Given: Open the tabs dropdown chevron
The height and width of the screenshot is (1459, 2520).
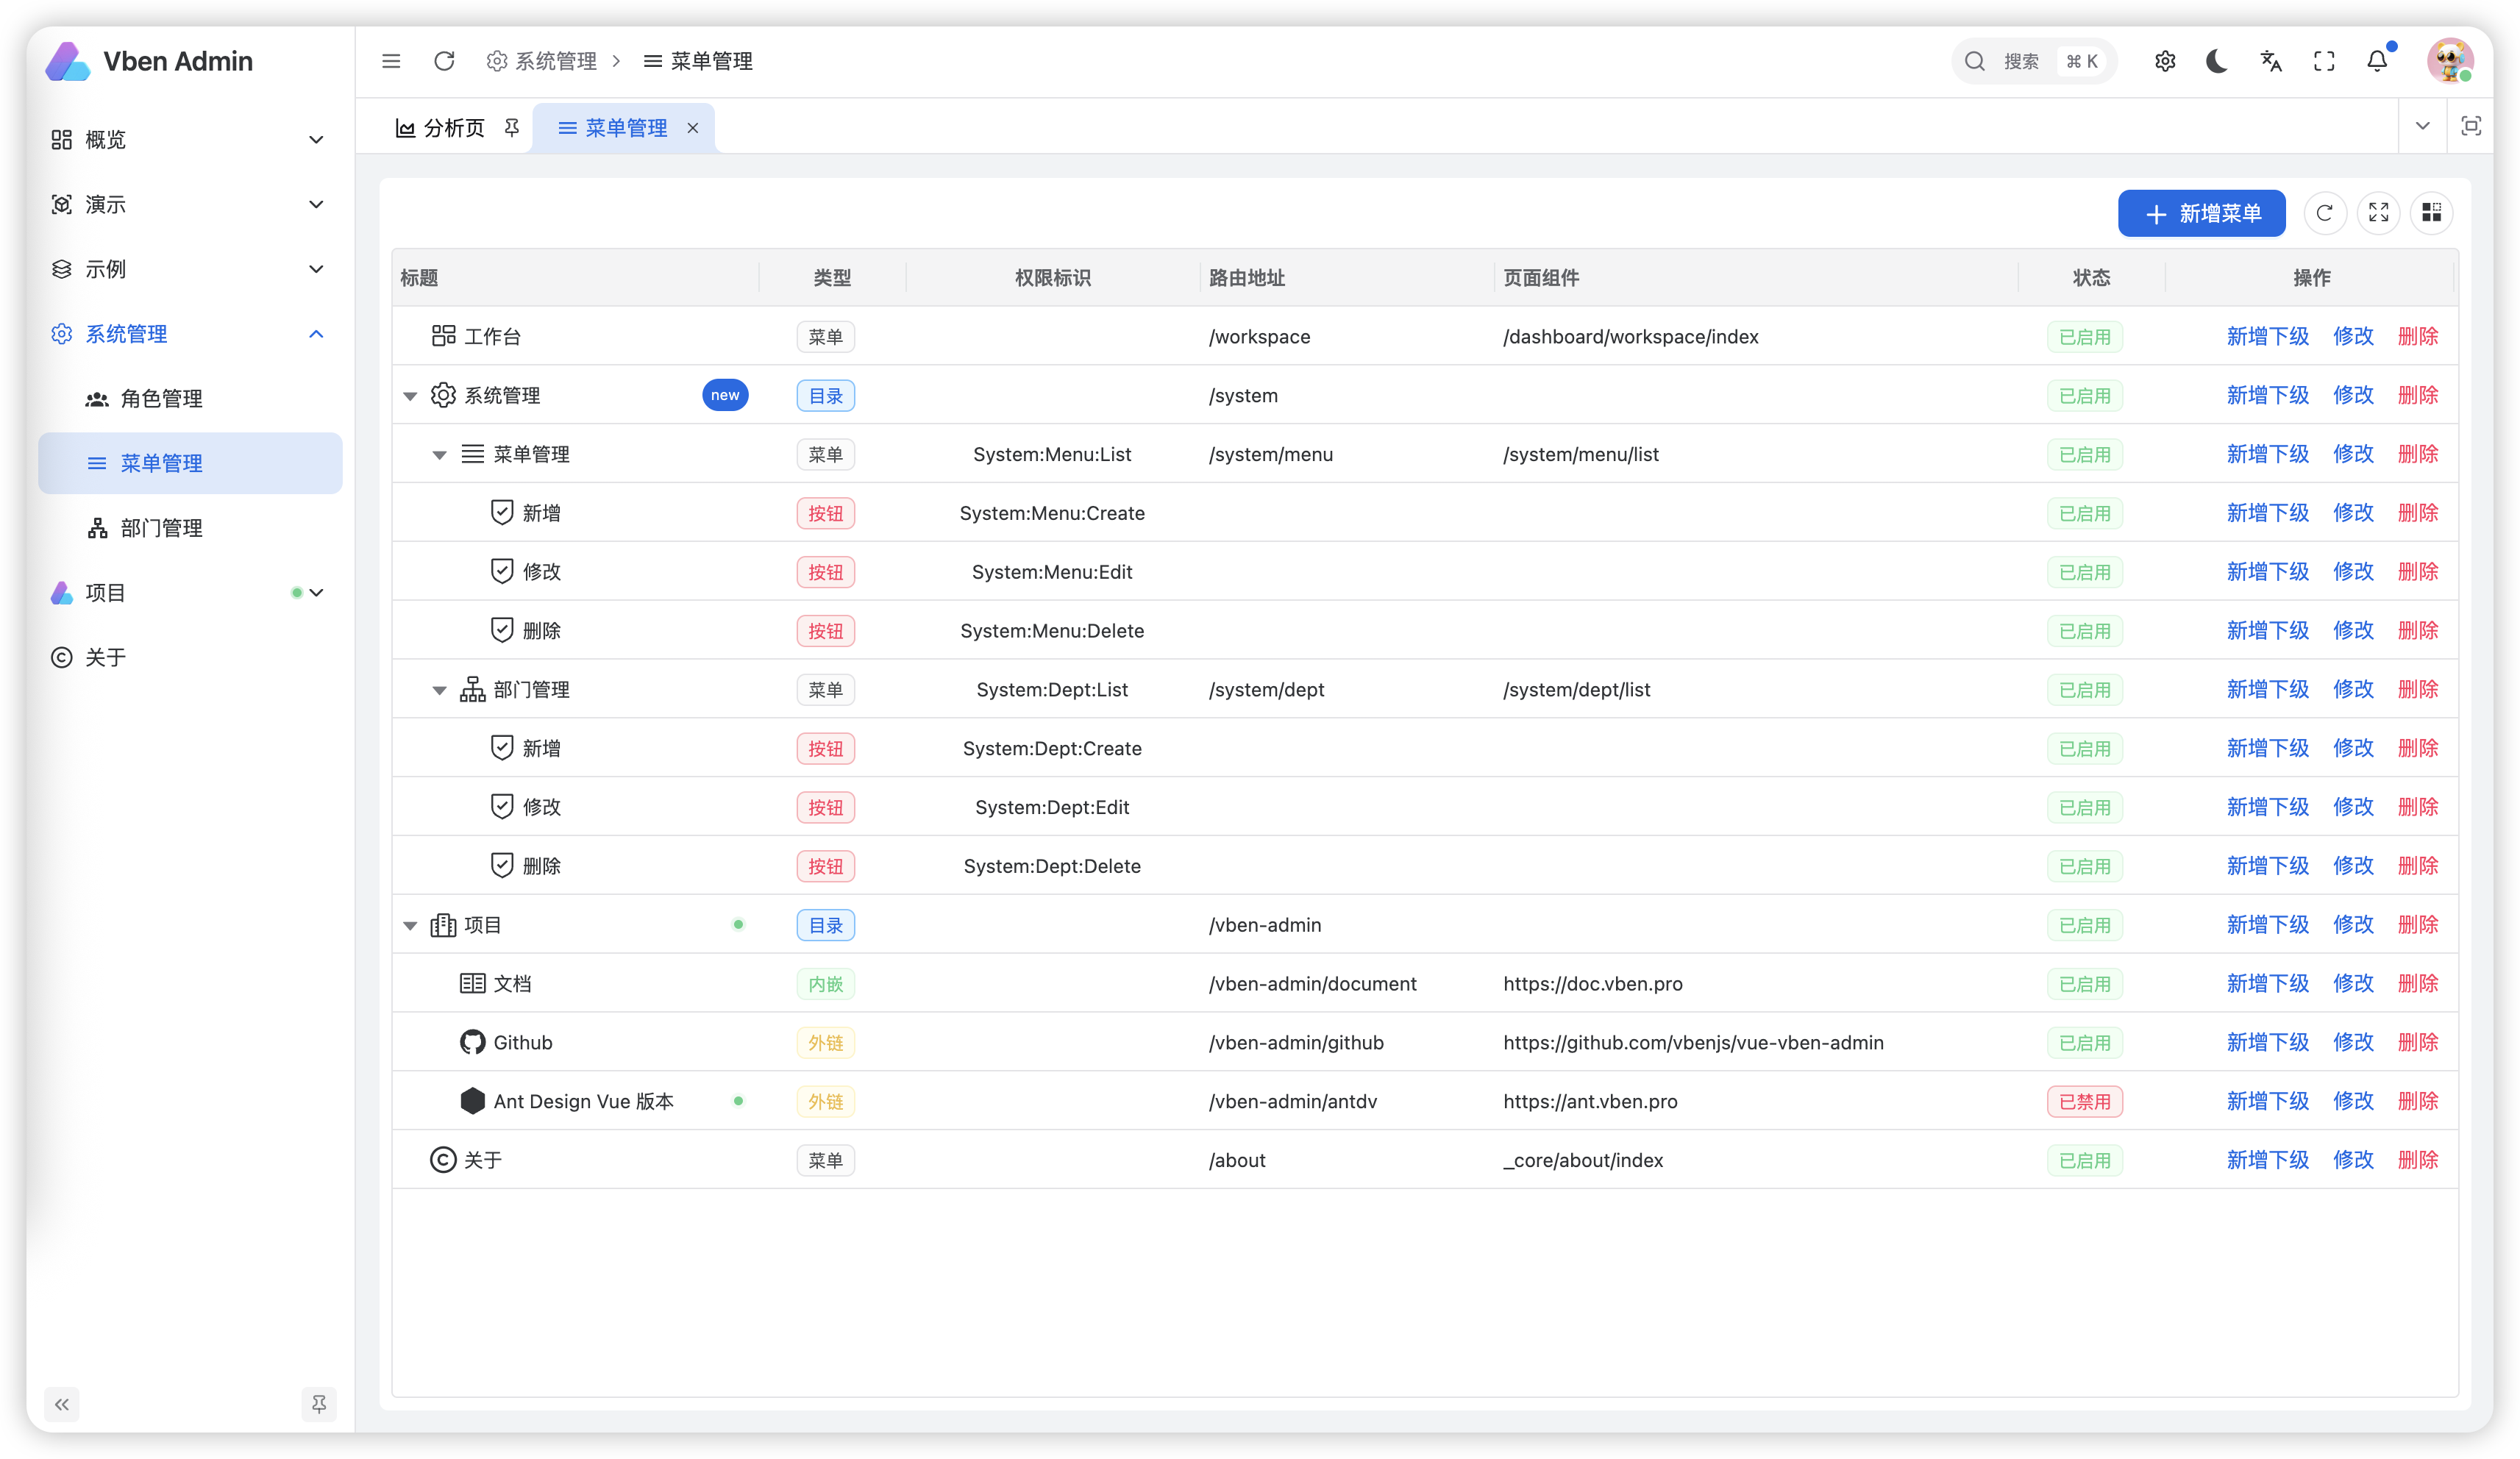Looking at the screenshot, I should tap(2422, 126).
